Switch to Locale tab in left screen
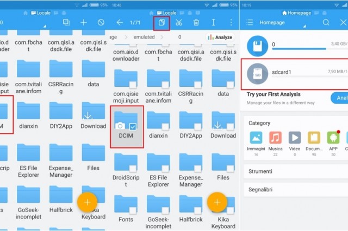The height and width of the screenshot is (231, 348). pos(41,13)
